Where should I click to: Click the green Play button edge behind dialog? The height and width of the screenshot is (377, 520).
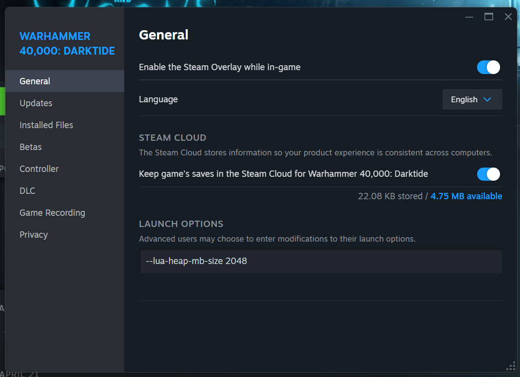click(x=2, y=101)
